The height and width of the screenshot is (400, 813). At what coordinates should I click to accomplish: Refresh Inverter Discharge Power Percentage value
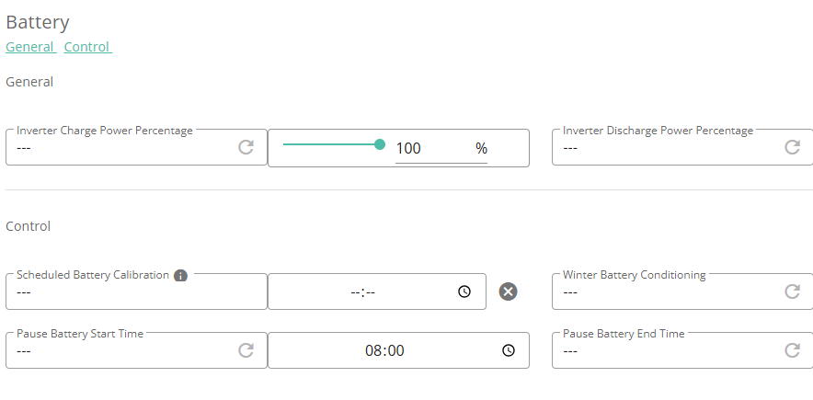(x=792, y=147)
